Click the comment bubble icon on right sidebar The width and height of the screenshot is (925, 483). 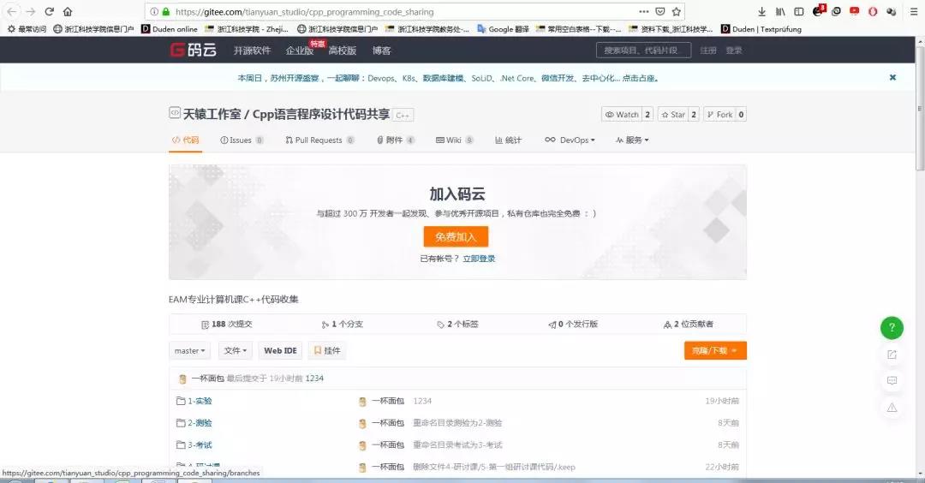click(892, 380)
